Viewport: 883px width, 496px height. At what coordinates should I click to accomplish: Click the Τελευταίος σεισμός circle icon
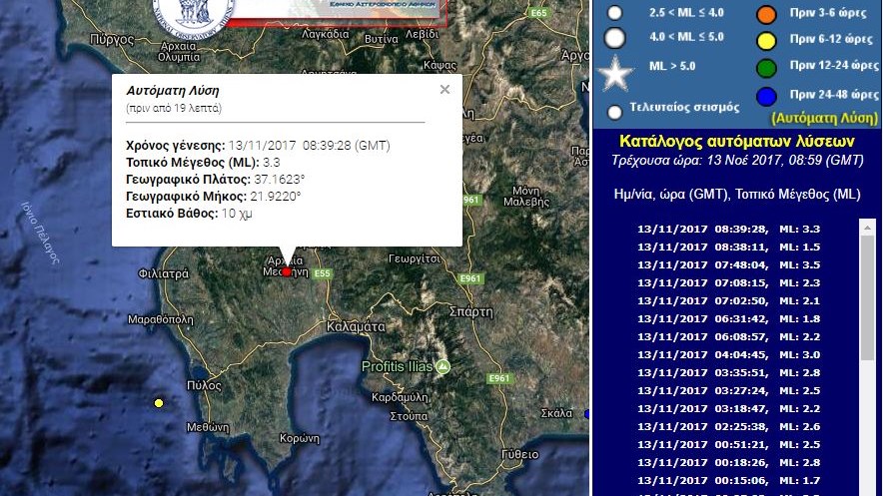[615, 113]
